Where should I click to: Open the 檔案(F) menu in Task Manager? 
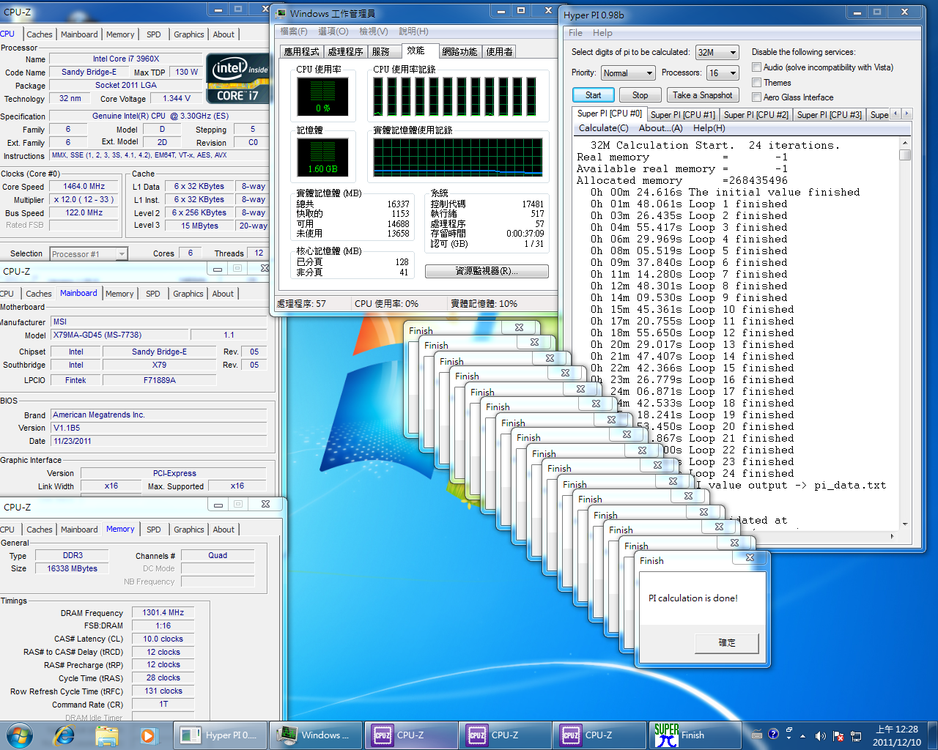294,31
